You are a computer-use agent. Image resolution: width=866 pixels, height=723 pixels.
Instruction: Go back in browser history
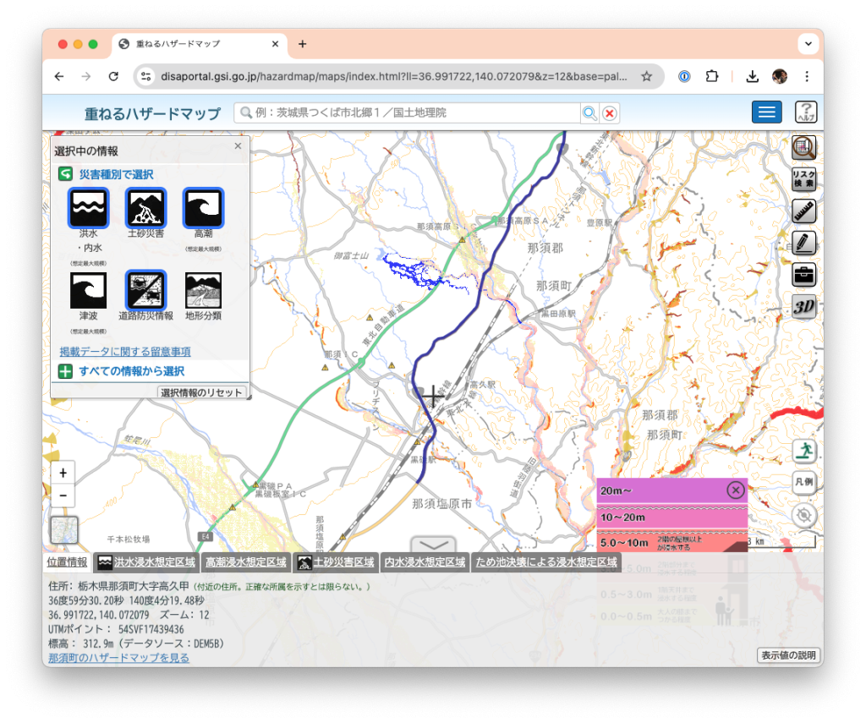[x=59, y=76]
